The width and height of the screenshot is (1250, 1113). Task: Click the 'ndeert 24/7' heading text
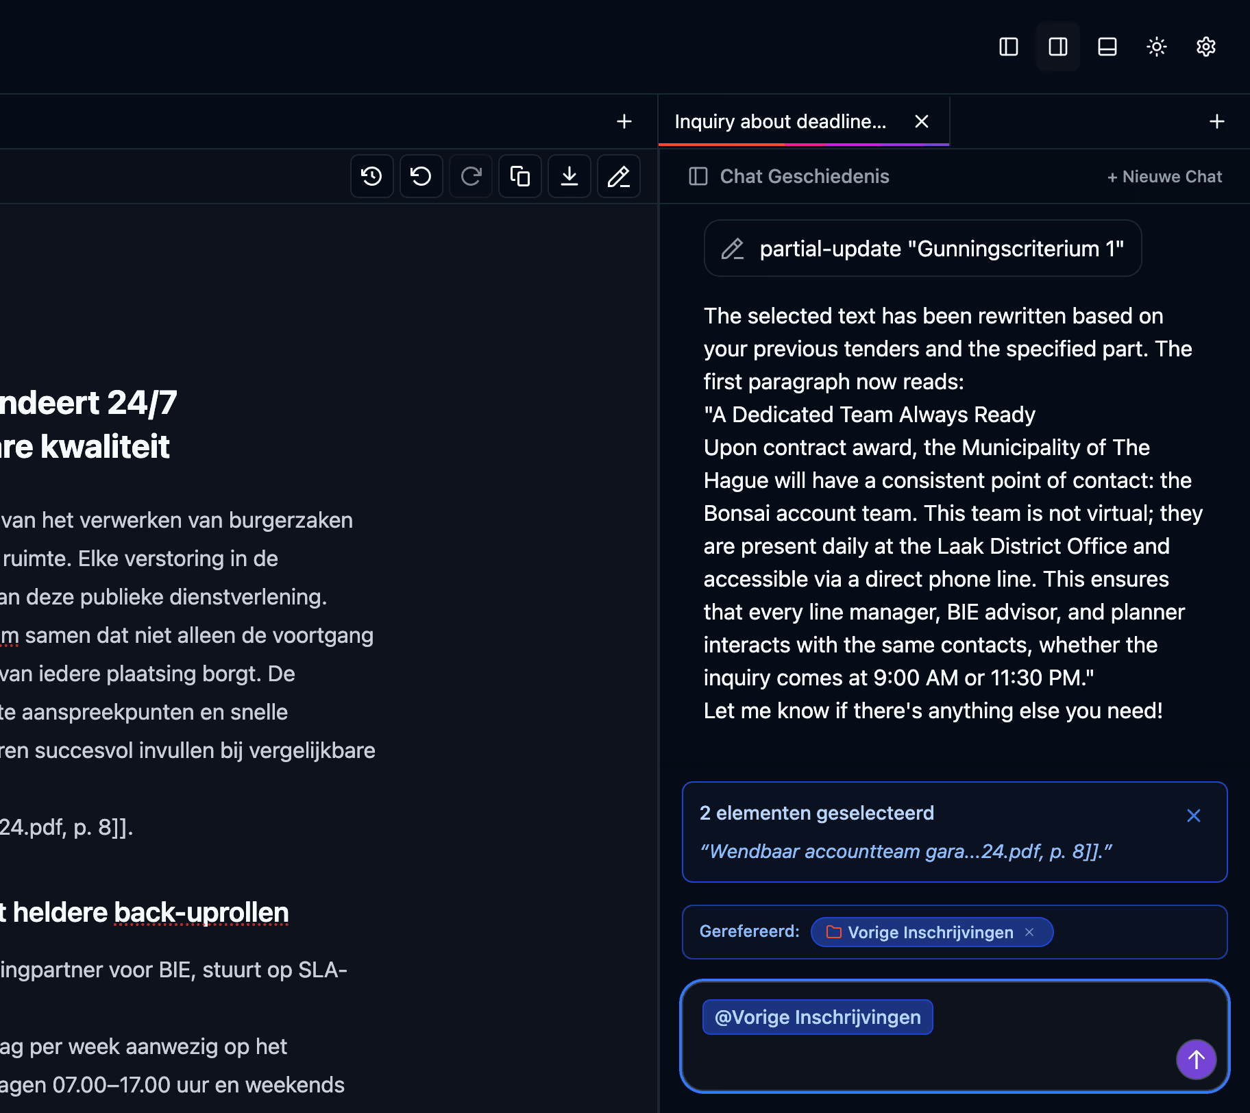coord(88,402)
